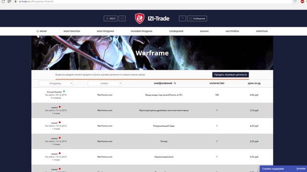Open the browser apps grid icon
Image resolution: width=307 pixels, height=172 pixels.
9,1
